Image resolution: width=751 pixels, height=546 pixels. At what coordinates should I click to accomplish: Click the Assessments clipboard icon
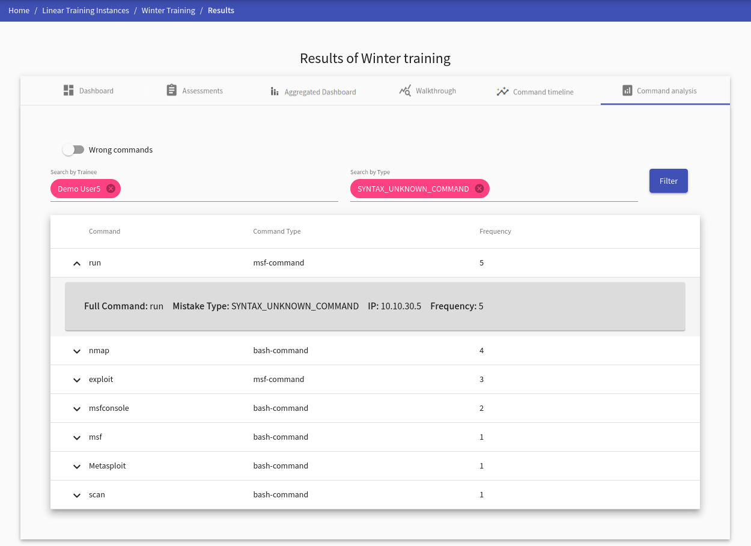point(171,90)
